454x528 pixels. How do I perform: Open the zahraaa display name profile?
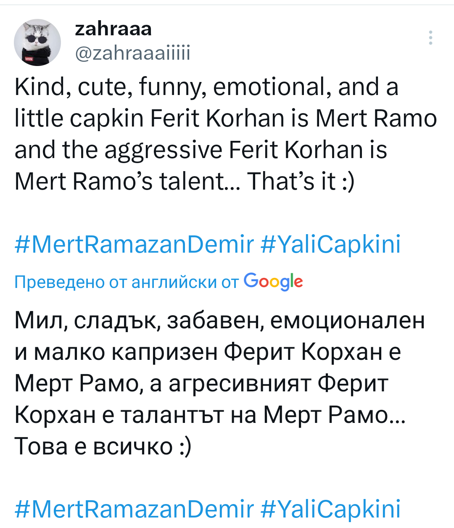point(113,29)
